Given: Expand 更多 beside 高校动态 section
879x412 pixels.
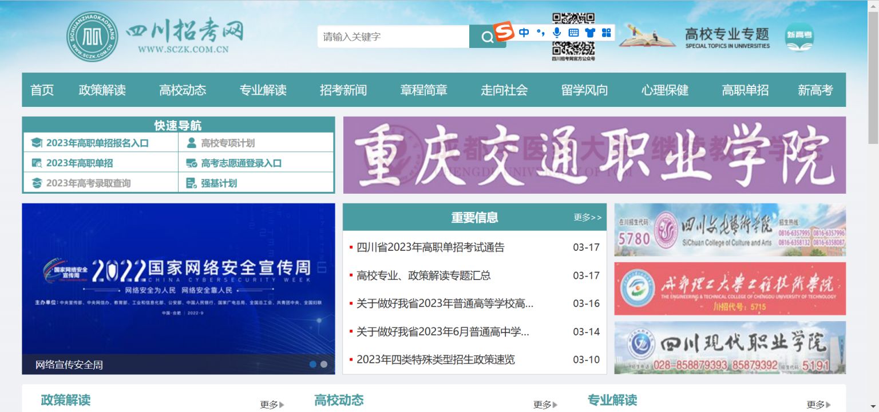Looking at the screenshot, I should tap(545, 405).
